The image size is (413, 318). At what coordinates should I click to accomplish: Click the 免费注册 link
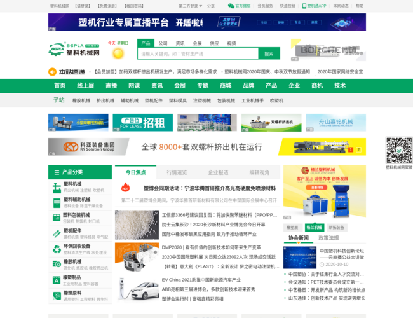(107, 6)
